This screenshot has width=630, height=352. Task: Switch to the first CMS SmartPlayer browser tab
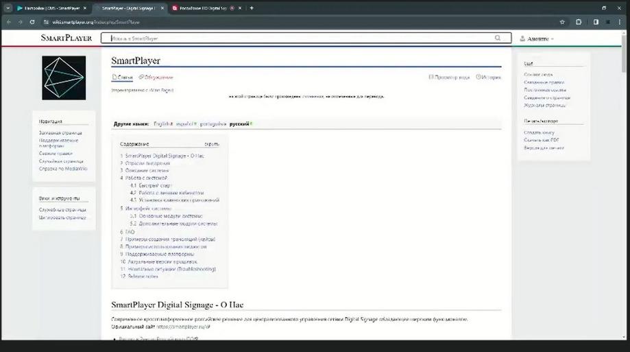point(51,8)
